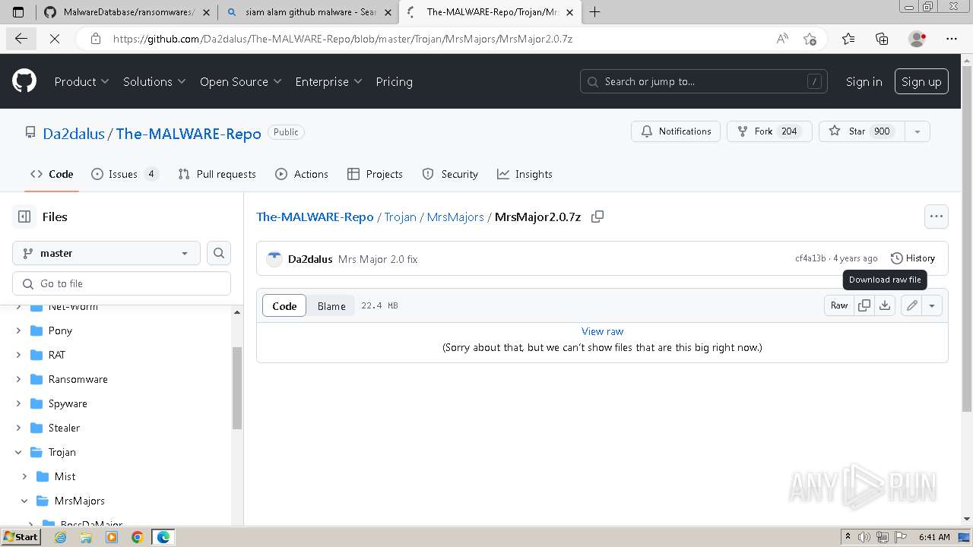The width and height of the screenshot is (973, 547).
Task: Select the Code repository tab
Action: [52, 174]
